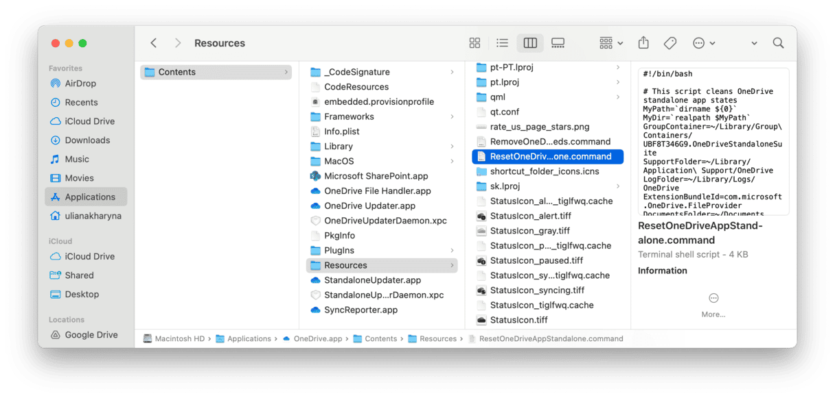The width and height of the screenshot is (835, 398).
Task: Select ResetOneDriv...one.command file
Action: 548,157
